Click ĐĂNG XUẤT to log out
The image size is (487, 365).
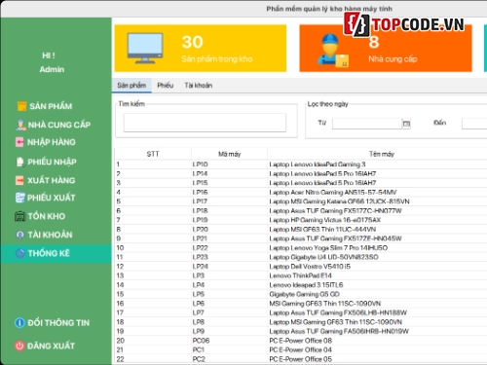51,346
